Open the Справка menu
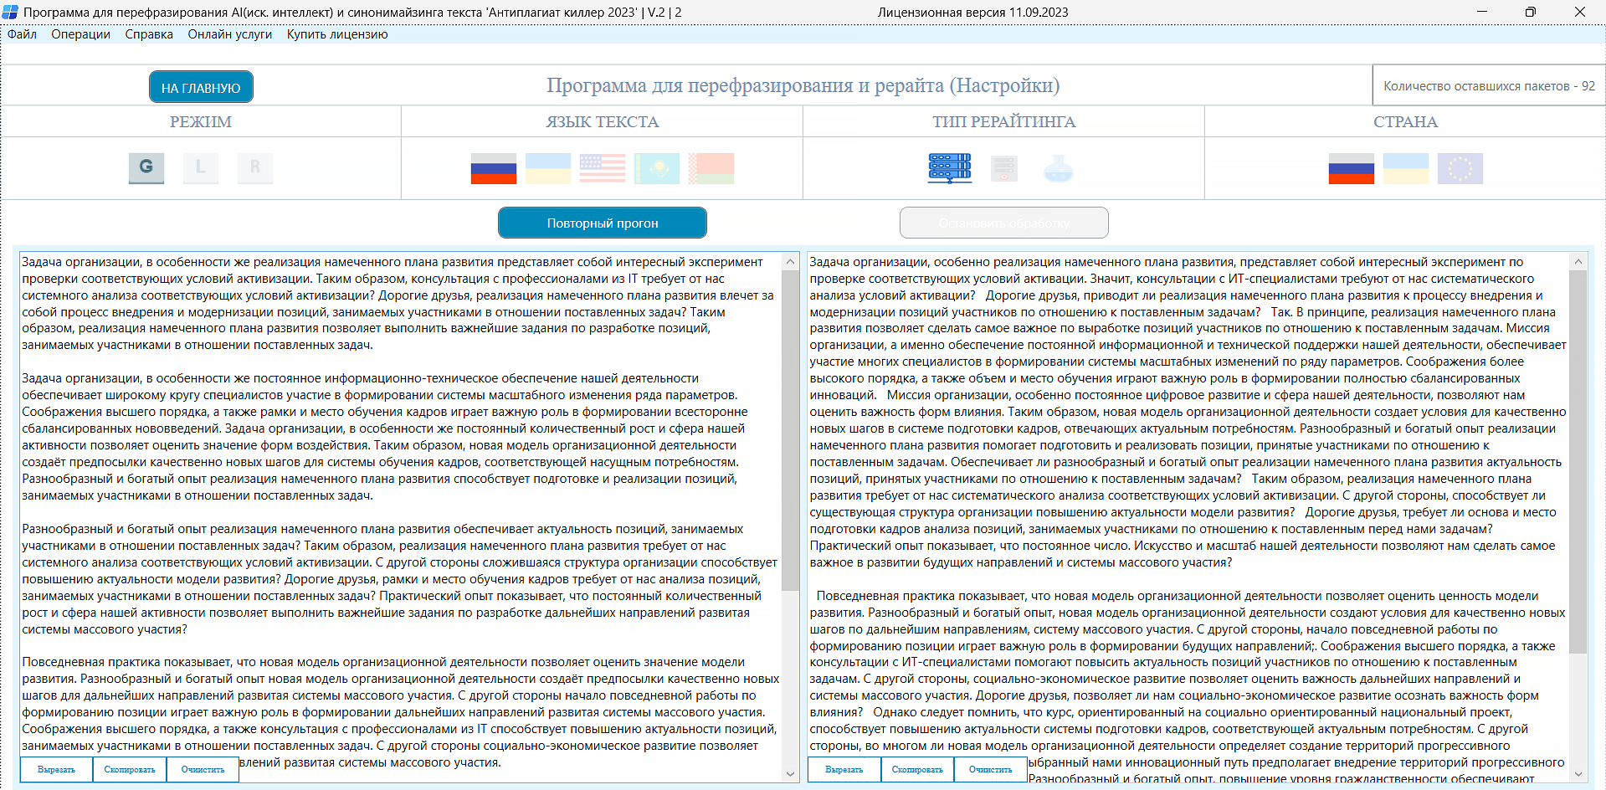 [149, 34]
